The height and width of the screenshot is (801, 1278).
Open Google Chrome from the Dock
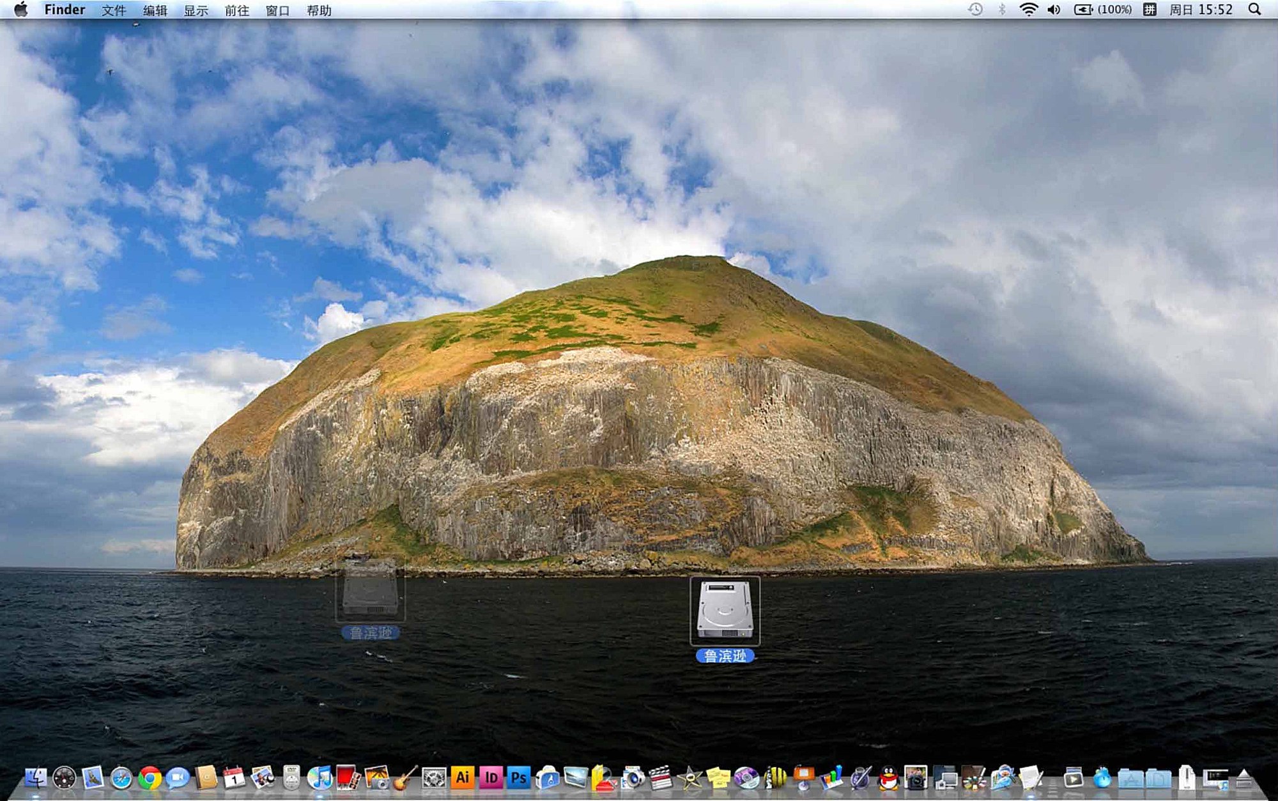point(150,778)
